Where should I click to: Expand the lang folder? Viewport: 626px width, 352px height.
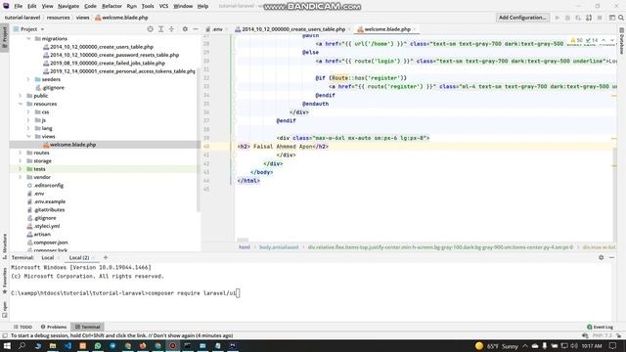click(28, 128)
